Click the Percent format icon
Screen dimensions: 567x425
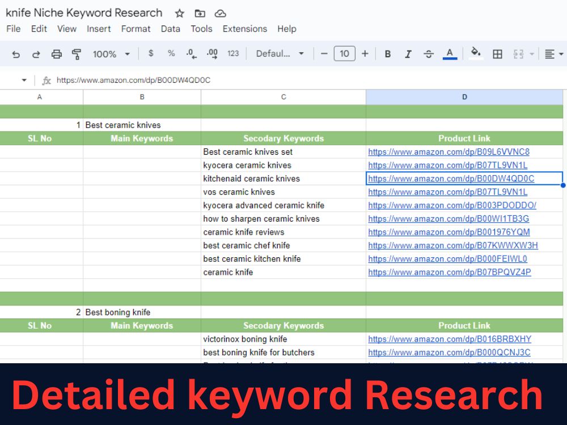[171, 54]
